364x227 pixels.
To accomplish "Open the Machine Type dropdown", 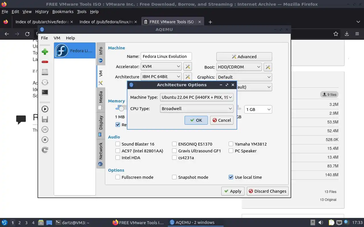I will 197,97.
